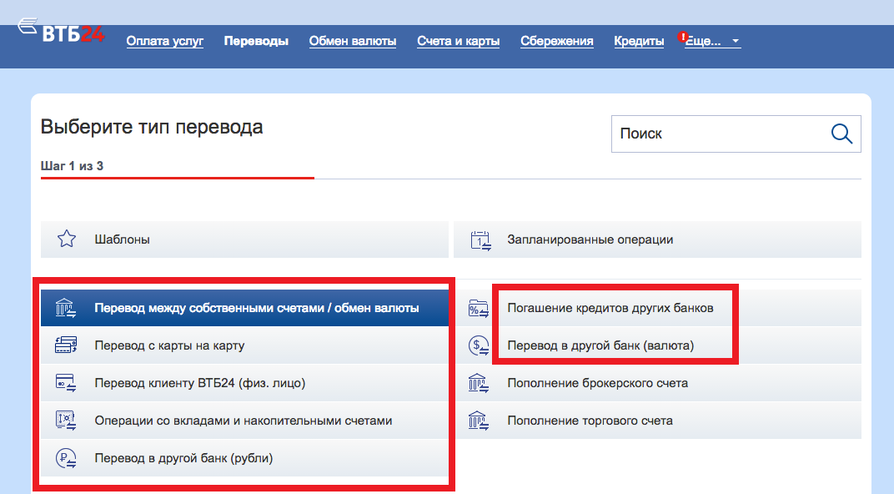Switch to the Сбережения section
The width and height of the screenshot is (894, 494).
point(556,40)
